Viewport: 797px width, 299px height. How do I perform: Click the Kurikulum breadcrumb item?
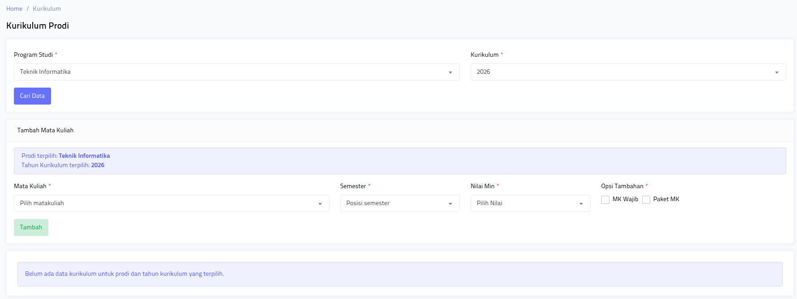[47, 8]
